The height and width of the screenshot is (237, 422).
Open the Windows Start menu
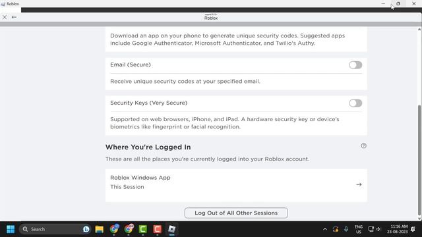point(11,229)
